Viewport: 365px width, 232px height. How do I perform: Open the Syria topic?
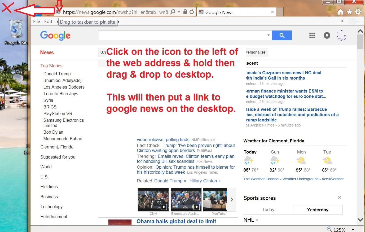(48, 100)
